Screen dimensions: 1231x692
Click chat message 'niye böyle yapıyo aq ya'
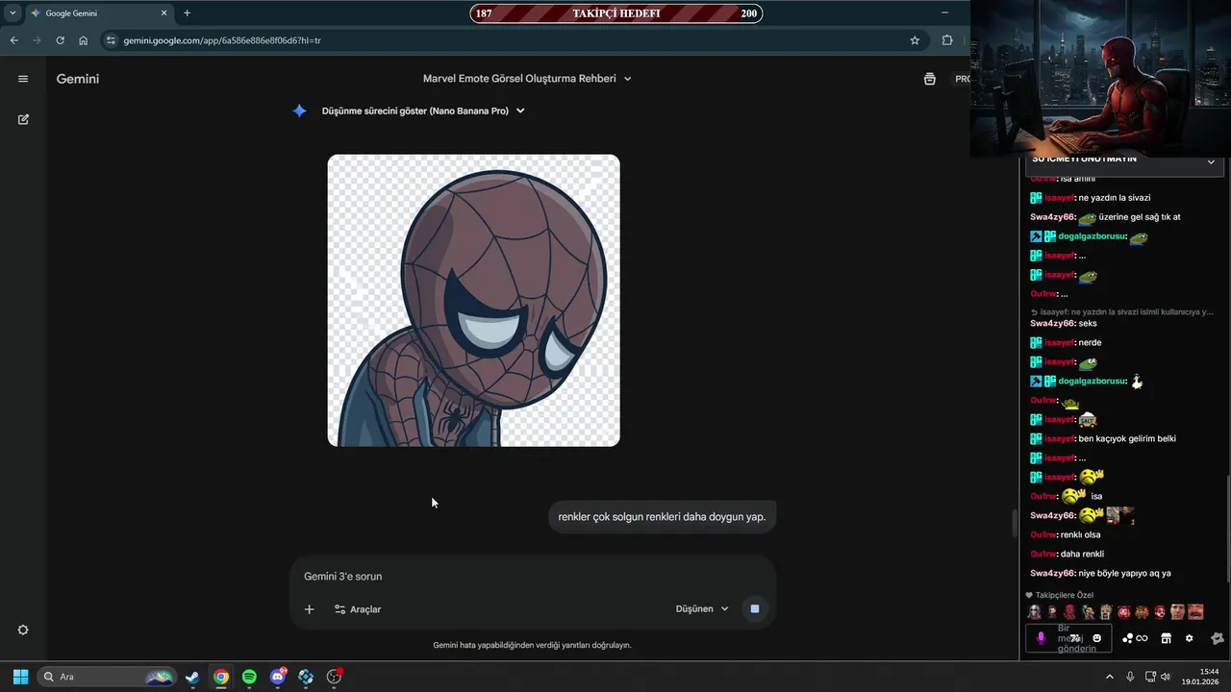[1124, 574]
